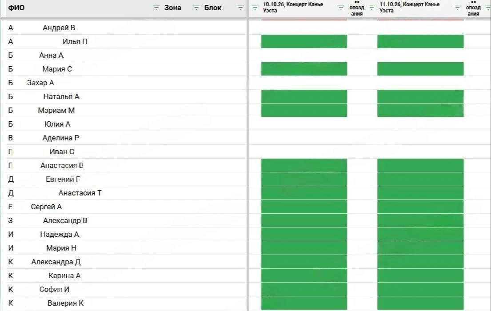
Task: Click the name cell Андрей В
Action: [59, 28]
